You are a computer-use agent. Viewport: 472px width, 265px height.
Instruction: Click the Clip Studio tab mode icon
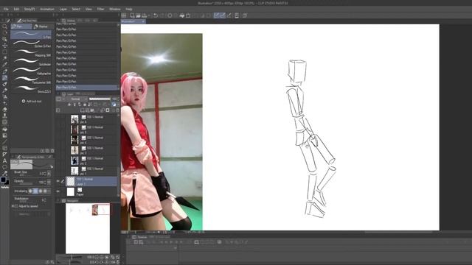tap(124, 15)
